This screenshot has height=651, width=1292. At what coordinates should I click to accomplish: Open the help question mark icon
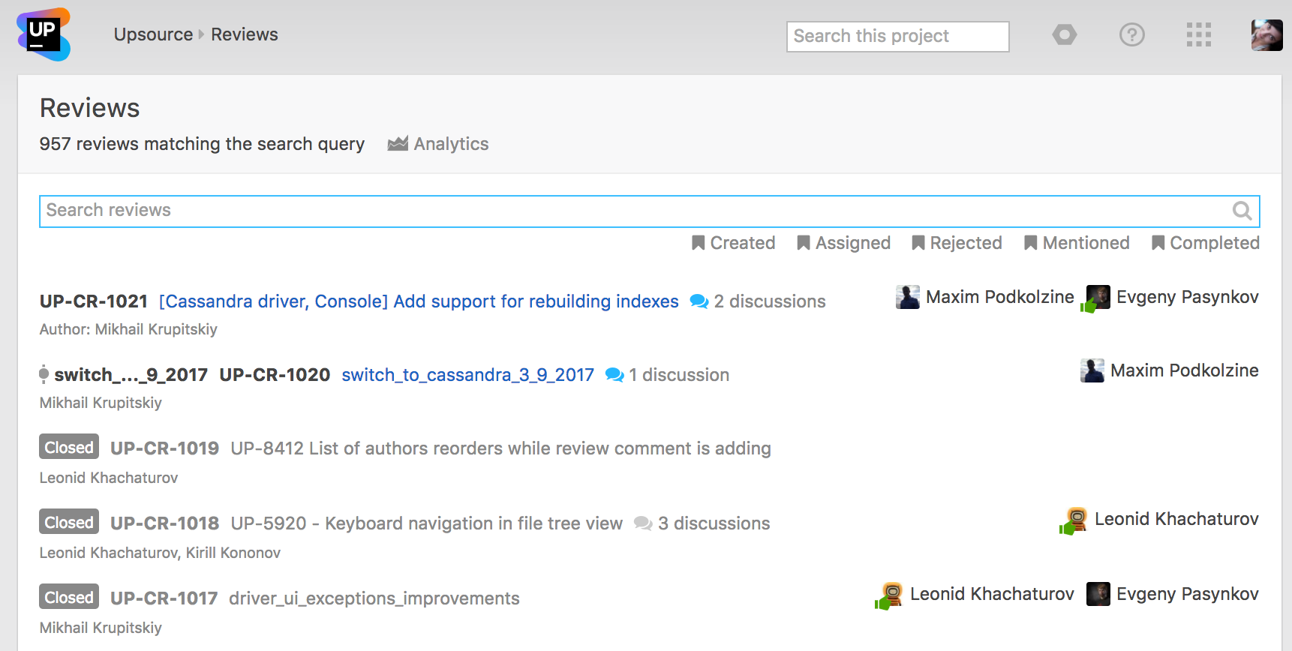coord(1131,34)
